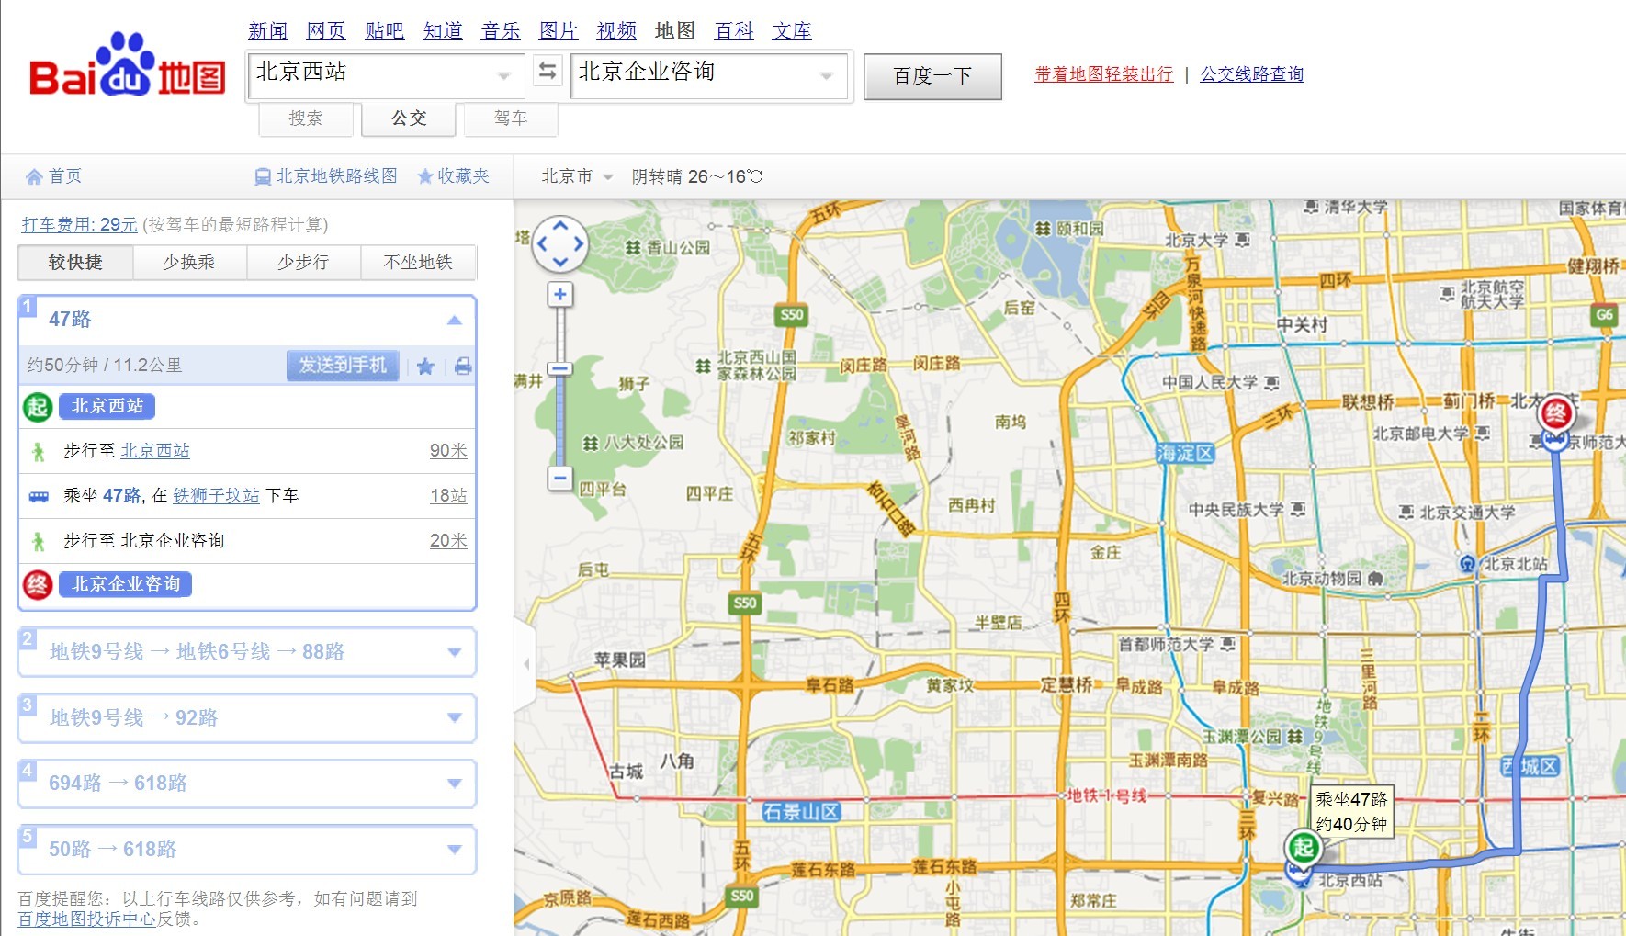Open the 知道 link in top navigation
This screenshot has height=936, width=1626.
coord(443,31)
